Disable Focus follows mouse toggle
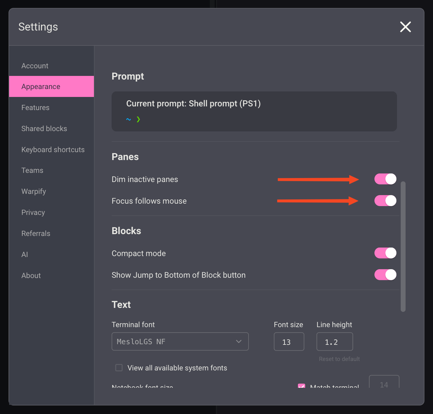Viewport: 433px width, 414px height. click(x=385, y=201)
